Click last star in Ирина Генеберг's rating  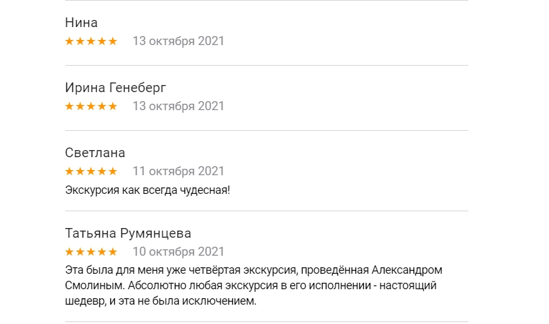pos(113,106)
